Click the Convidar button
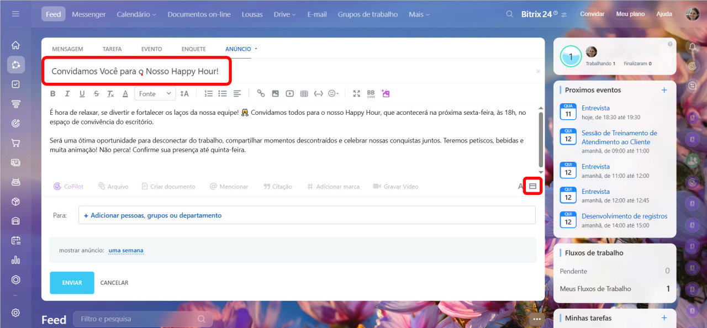 [x=592, y=14]
